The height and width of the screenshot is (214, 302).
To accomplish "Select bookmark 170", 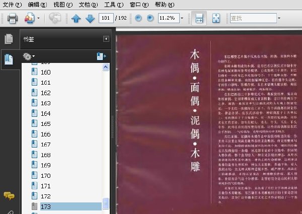I will coord(46,176).
